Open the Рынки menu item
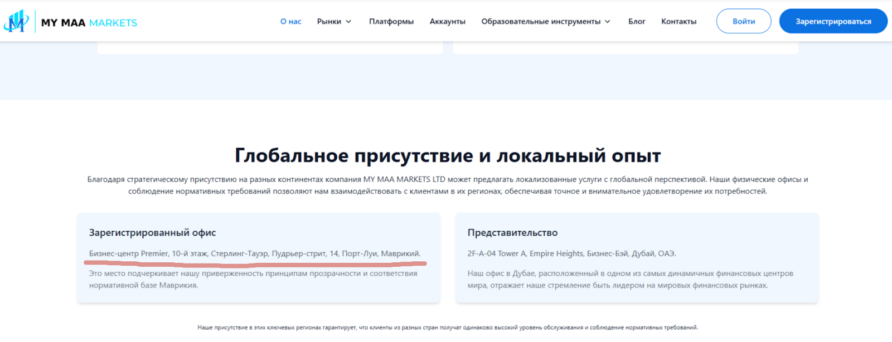 point(329,21)
